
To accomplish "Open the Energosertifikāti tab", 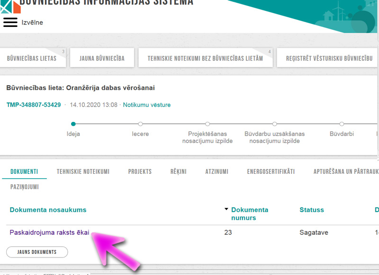I will 271,172.
